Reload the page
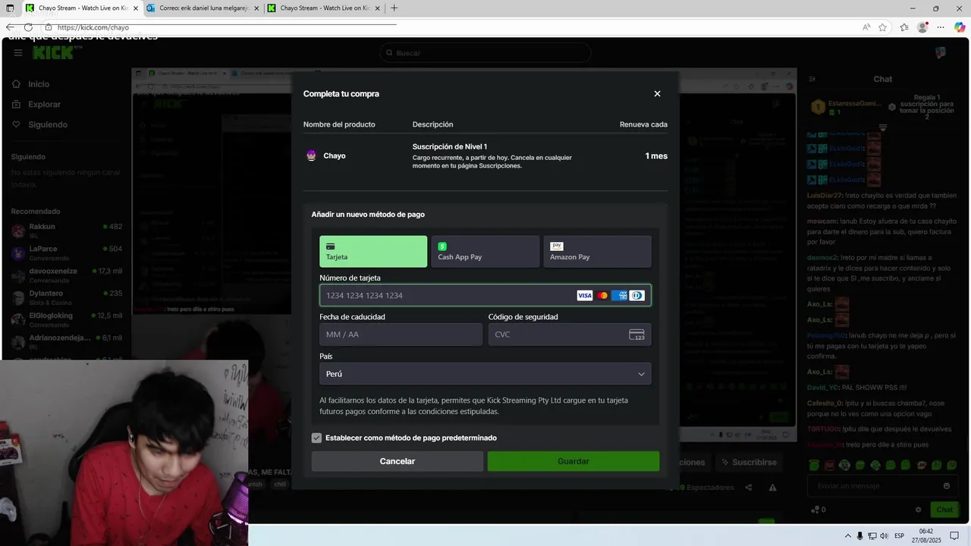Image resolution: width=971 pixels, height=546 pixels. 28,27
